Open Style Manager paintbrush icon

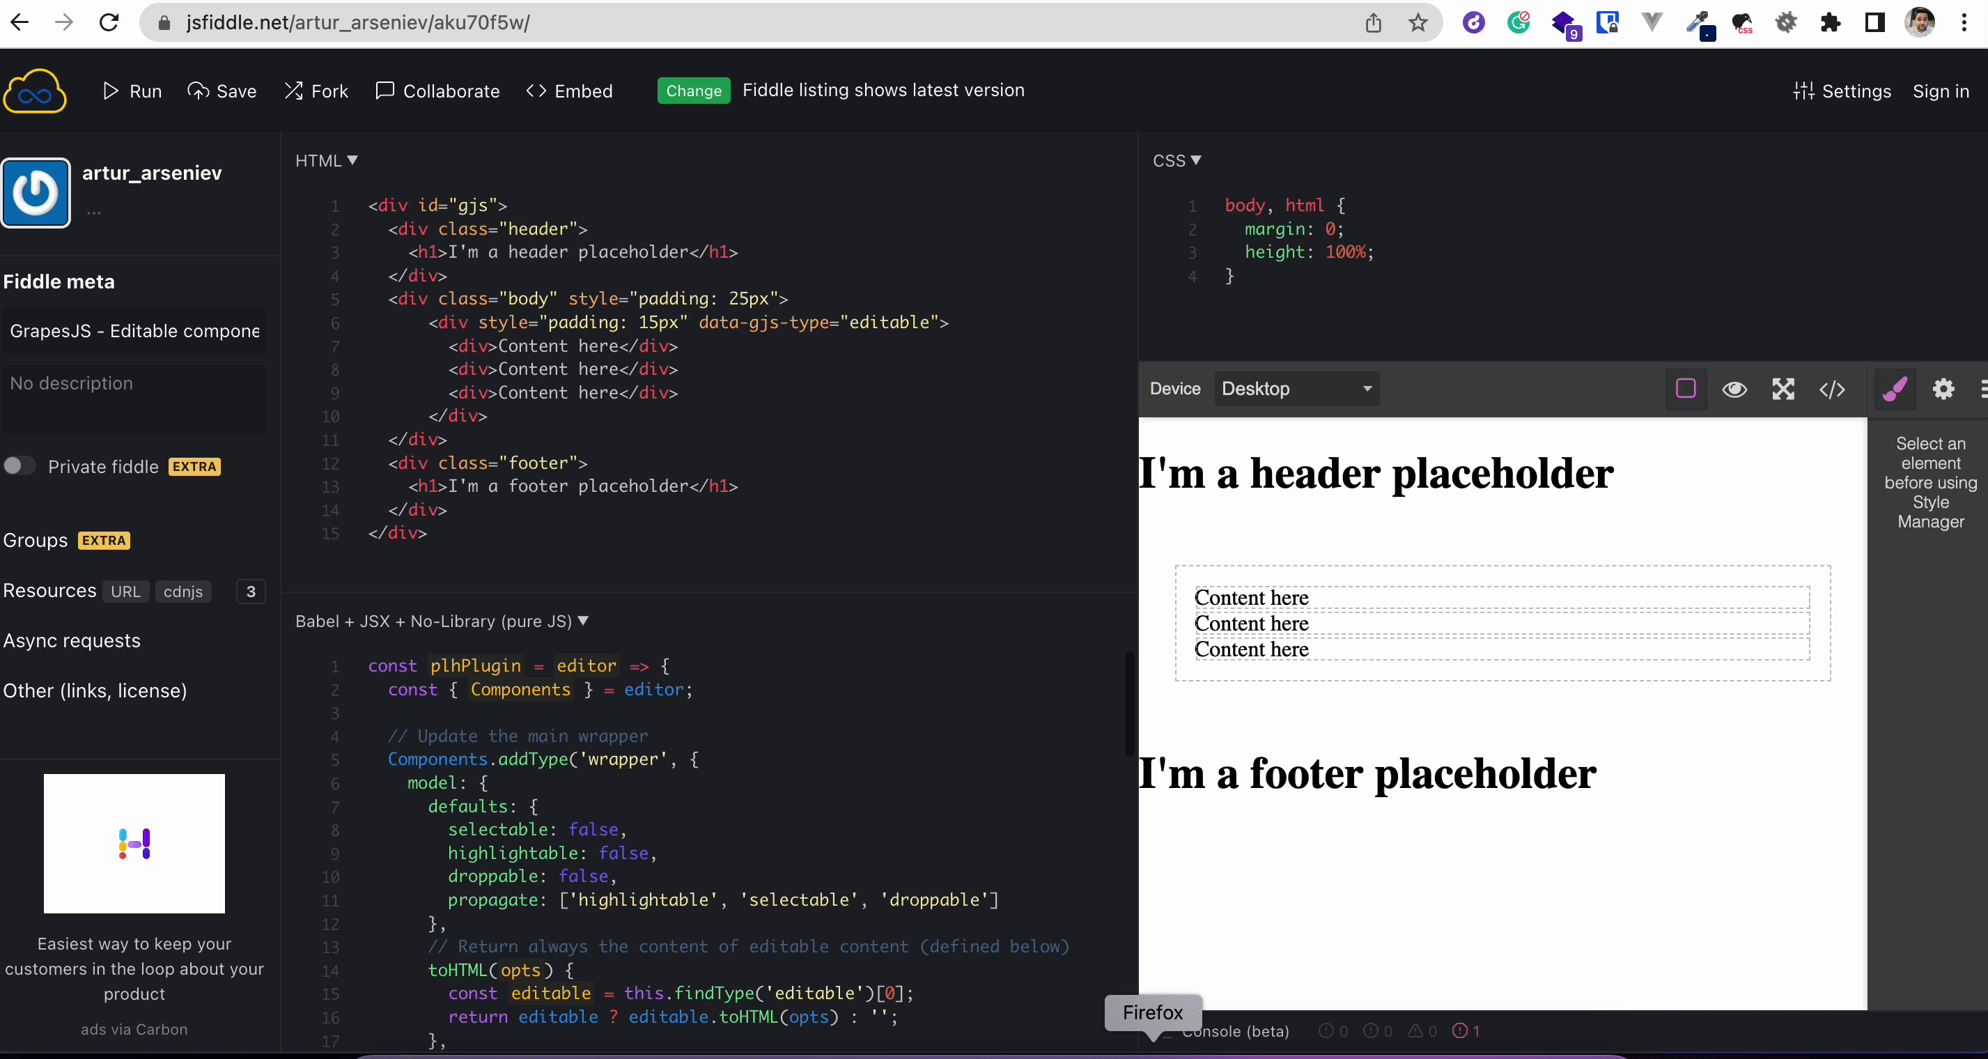(x=1894, y=389)
